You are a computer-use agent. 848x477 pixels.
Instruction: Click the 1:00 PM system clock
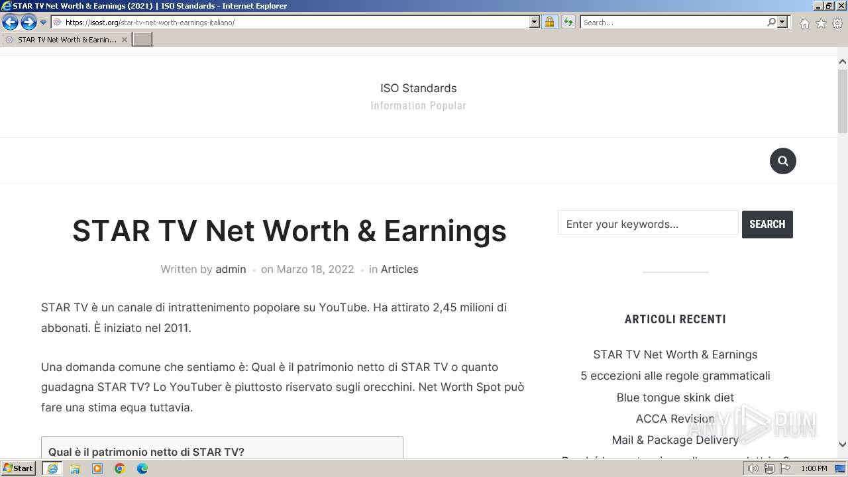(x=814, y=468)
